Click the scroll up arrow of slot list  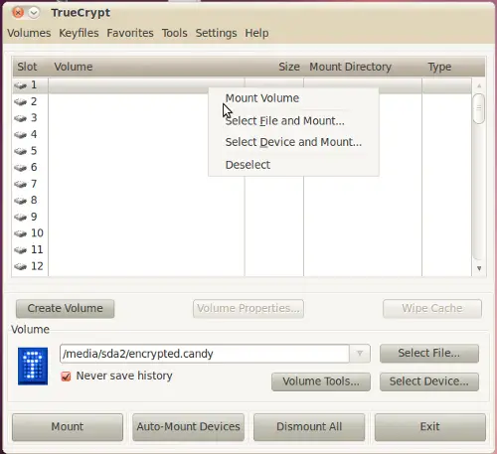(x=479, y=85)
